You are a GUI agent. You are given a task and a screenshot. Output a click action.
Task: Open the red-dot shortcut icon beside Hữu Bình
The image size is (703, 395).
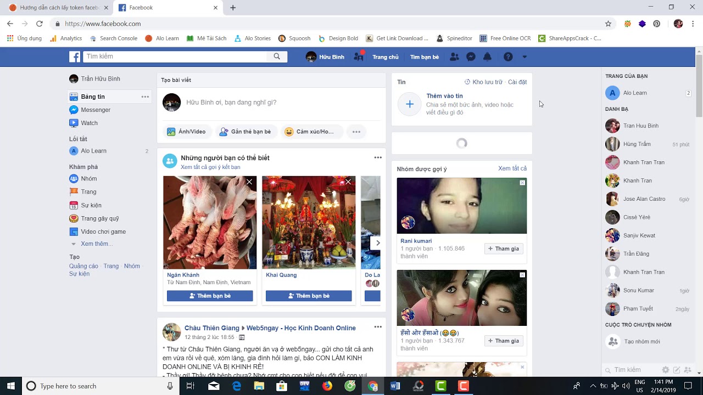(359, 56)
